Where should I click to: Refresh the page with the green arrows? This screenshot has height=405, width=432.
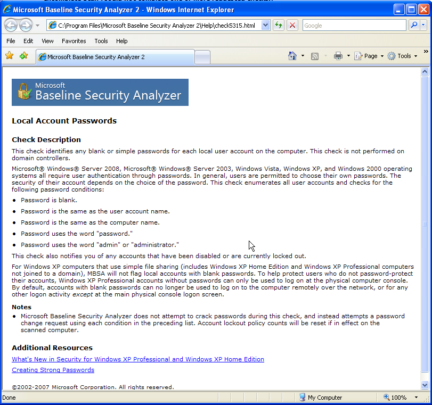pos(279,26)
